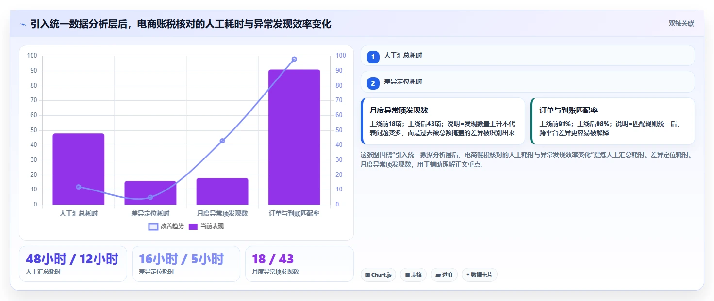
Task: Click the 双轴关联 label in the header
Action: pos(681,24)
